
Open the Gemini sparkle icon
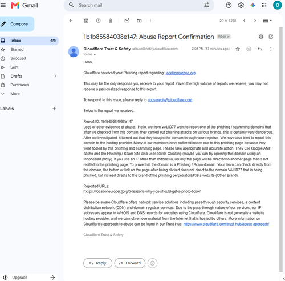(x=253, y=5)
